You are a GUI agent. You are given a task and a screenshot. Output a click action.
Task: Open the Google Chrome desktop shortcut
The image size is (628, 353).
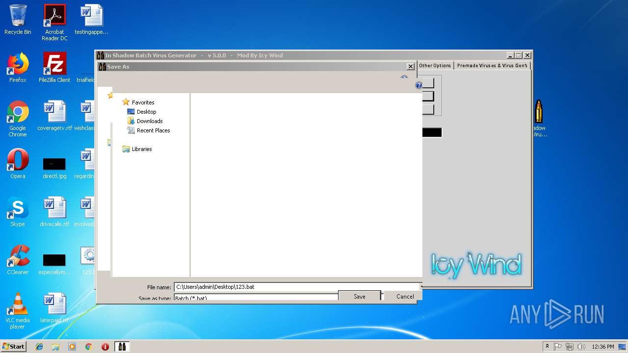pyautogui.click(x=18, y=119)
